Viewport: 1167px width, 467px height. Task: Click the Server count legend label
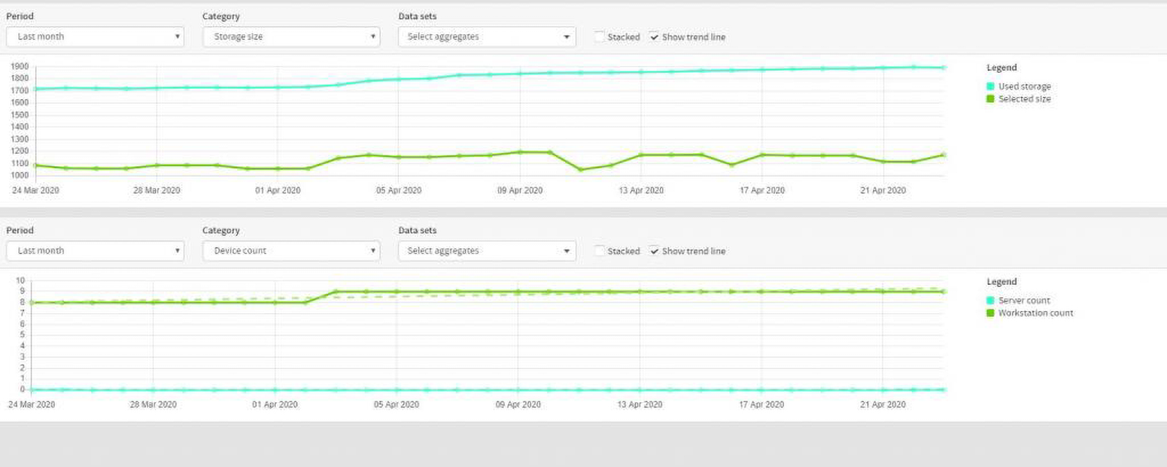pos(1024,300)
